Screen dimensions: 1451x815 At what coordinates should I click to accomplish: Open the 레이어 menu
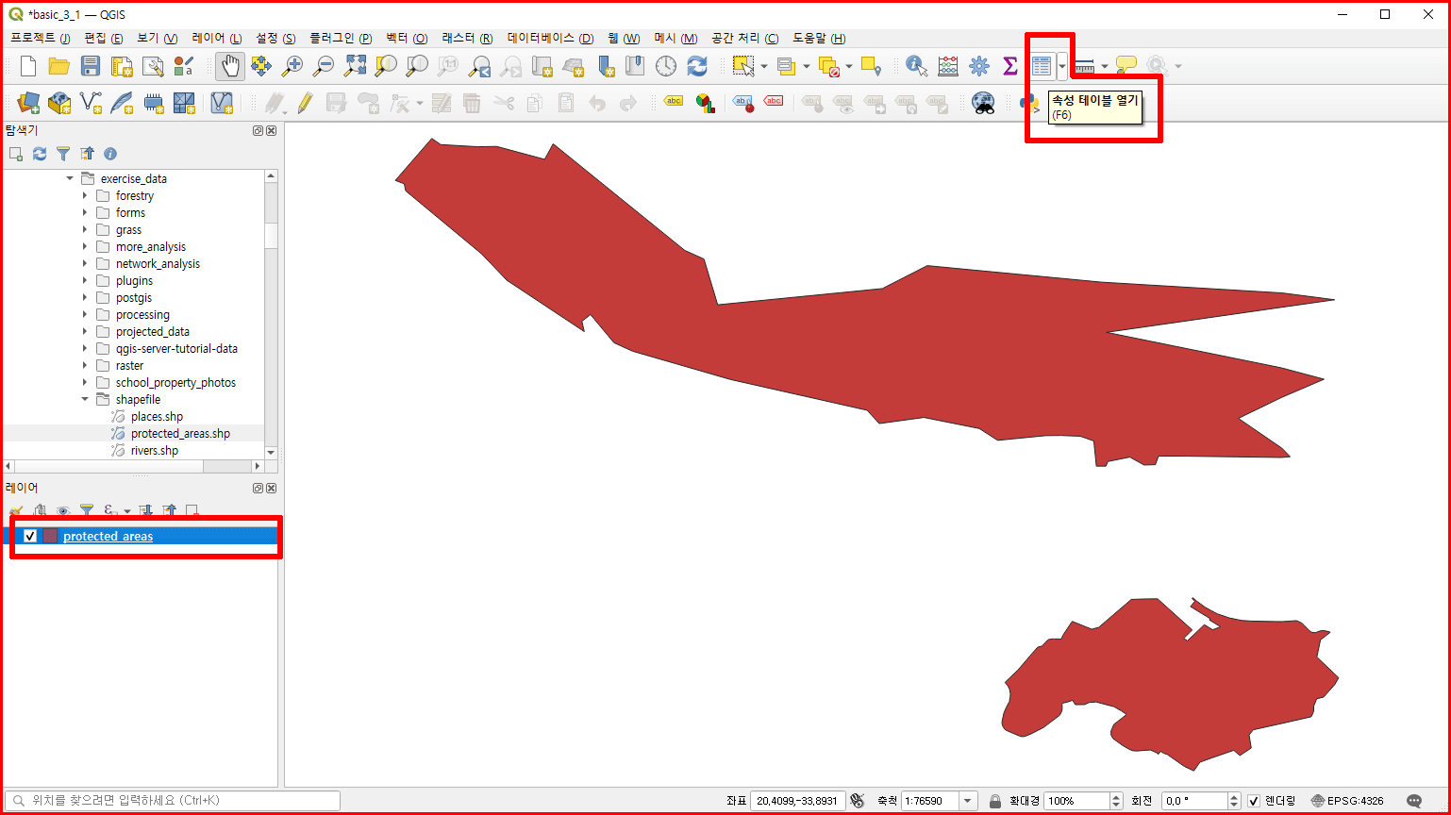point(217,39)
